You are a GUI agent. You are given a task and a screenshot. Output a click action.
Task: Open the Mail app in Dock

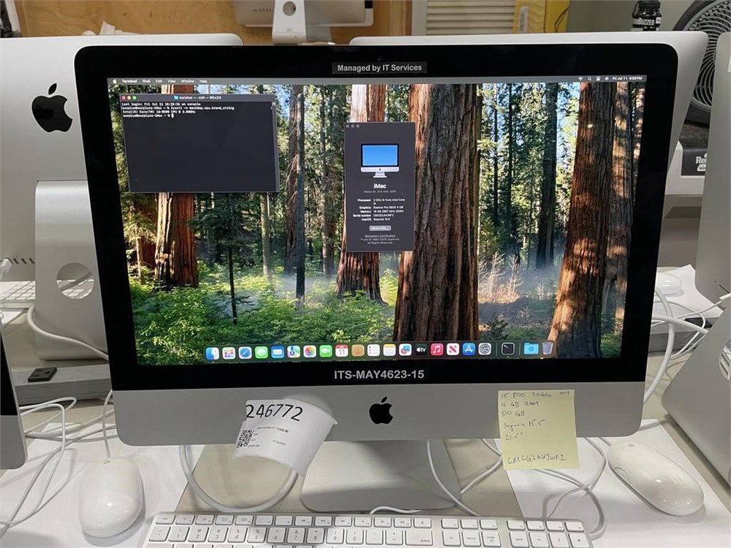[x=277, y=352]
